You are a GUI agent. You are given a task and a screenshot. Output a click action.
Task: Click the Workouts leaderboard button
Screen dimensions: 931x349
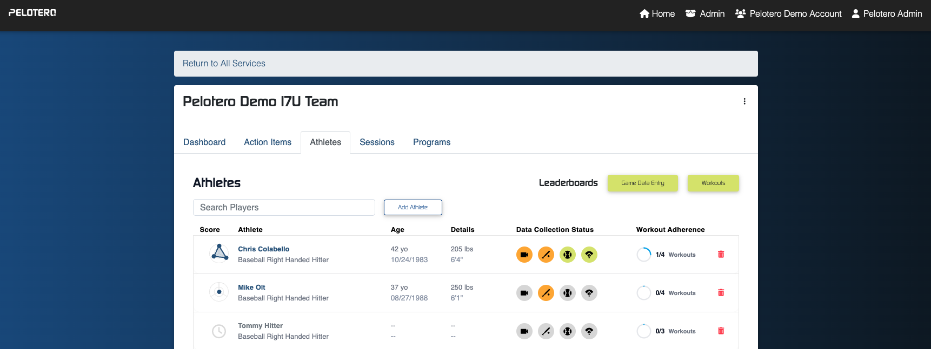[713, 183]
